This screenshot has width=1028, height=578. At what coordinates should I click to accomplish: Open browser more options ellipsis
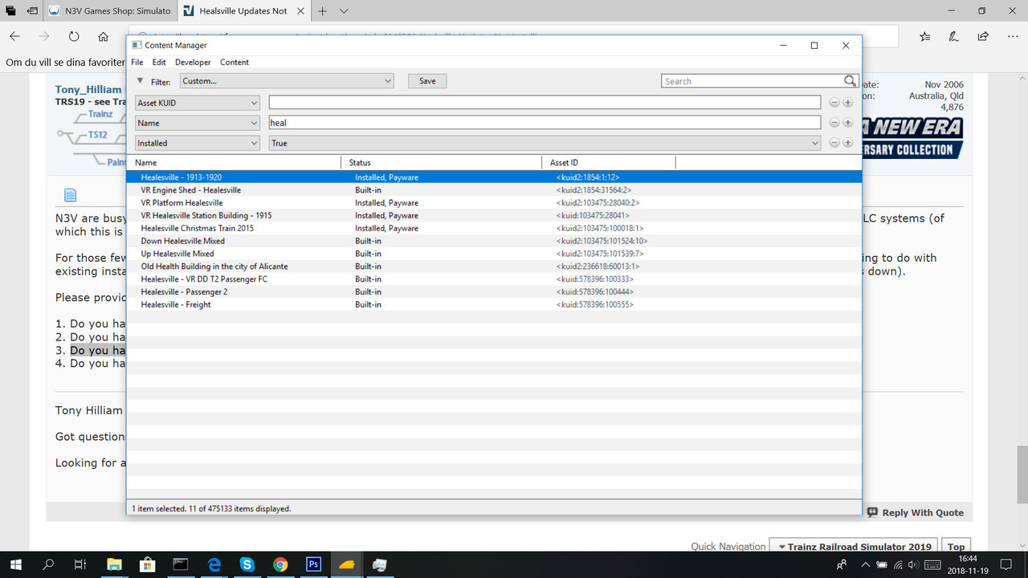(x=1011, y=36)
